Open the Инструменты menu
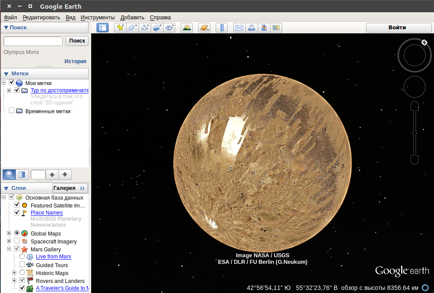 point(98,18)
